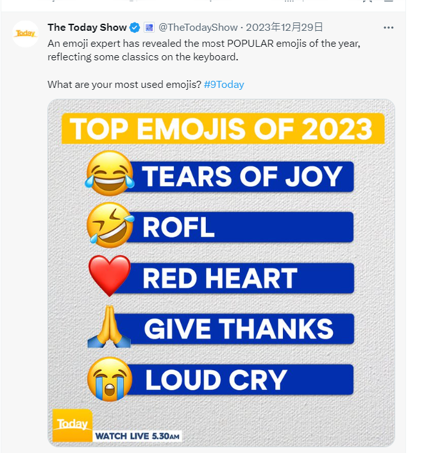Open the @TheTodayShow handle link
Image resolution: width=424 pixels, height=453 pixels.
point(198,28)
